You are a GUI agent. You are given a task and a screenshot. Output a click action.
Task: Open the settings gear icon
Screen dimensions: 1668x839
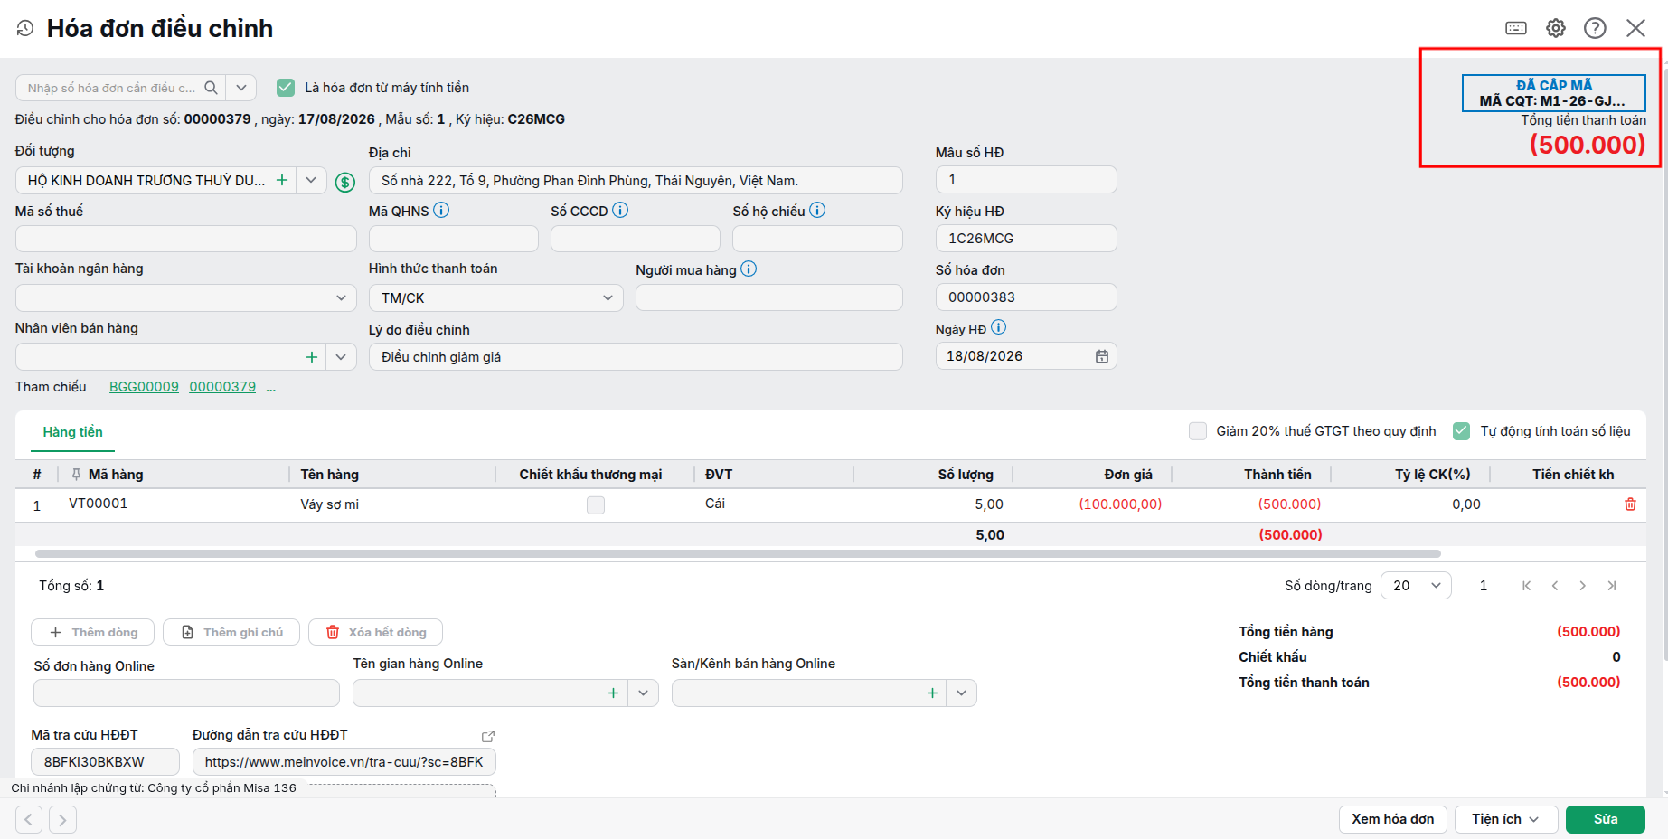1556,28
